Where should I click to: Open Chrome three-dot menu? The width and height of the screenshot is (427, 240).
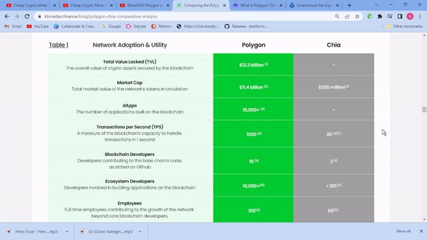coord(420,16)
